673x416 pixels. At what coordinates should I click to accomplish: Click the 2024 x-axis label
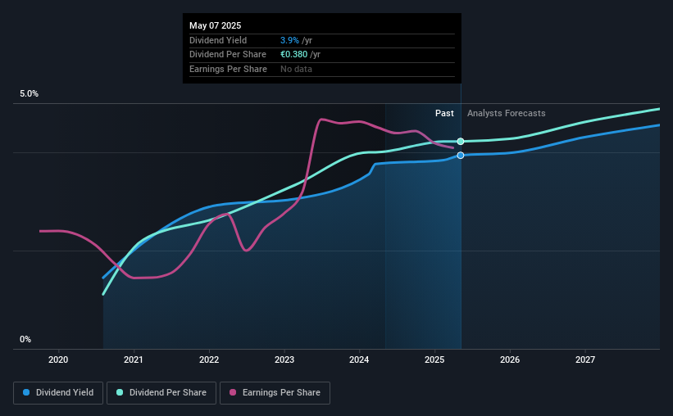pyautogui.click(x=359, y=359)
